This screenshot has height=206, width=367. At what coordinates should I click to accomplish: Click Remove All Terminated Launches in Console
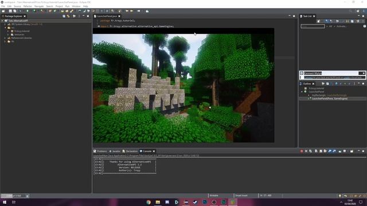310,151
